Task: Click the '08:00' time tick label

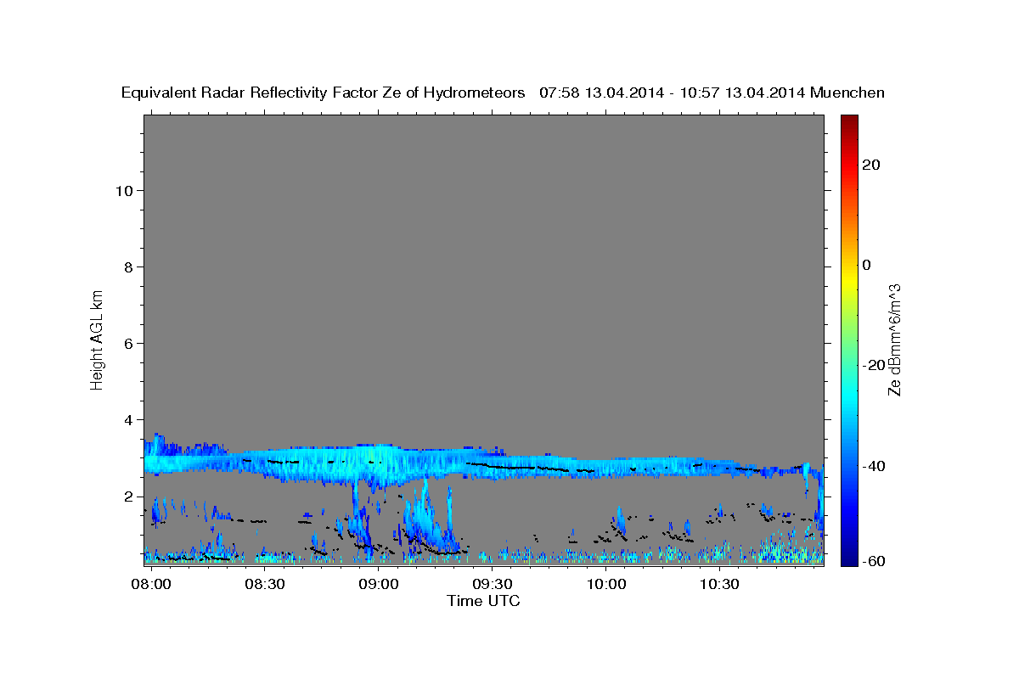Action: [152, 585]
